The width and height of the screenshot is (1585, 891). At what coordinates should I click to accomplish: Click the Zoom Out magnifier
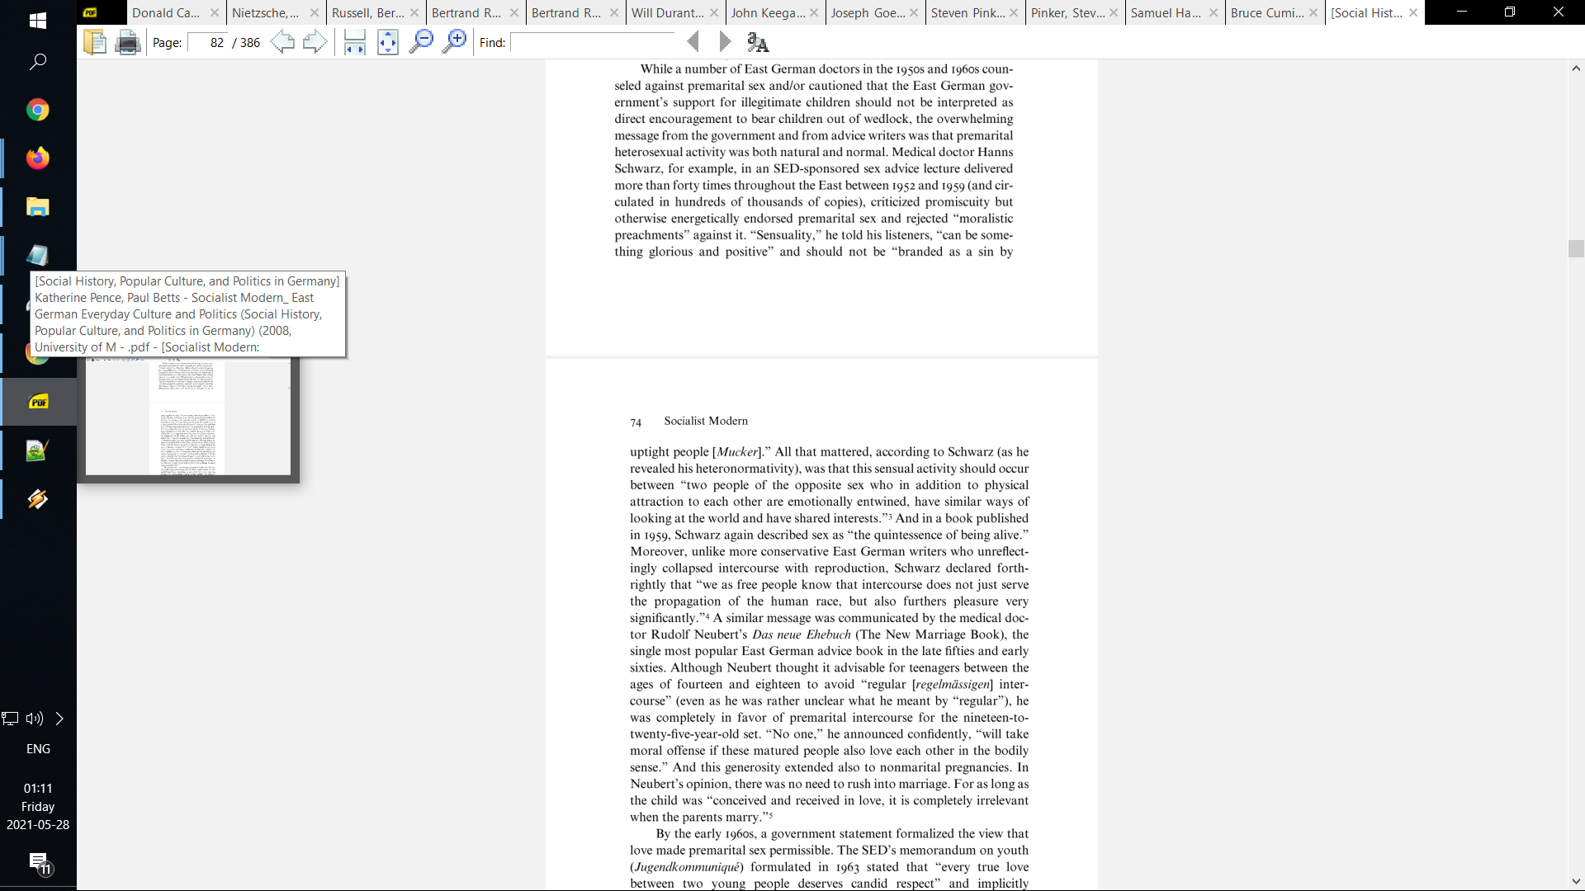click(421, 42)
